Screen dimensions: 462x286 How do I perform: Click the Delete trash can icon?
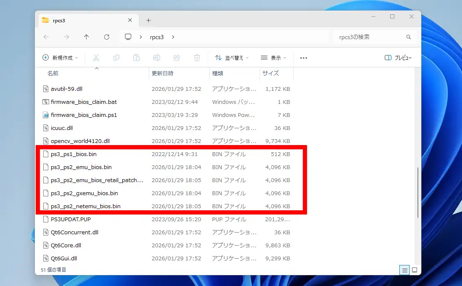click(197, 58)
